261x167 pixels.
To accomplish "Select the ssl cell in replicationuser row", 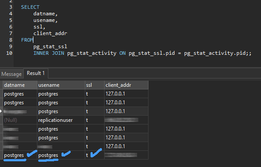I will pos(94,120).
